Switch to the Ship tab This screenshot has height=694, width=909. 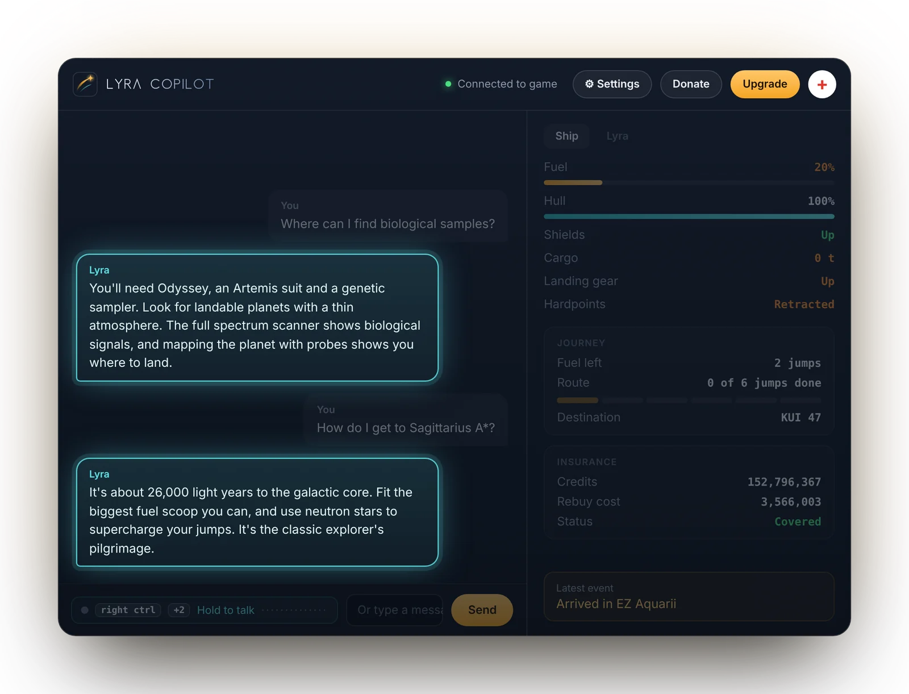point(566,136)
